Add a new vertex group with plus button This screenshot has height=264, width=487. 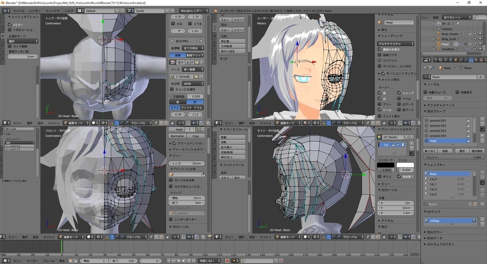click(482, 119)
